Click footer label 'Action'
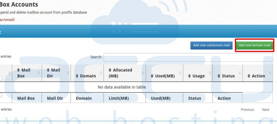 [x=224, y=98]
